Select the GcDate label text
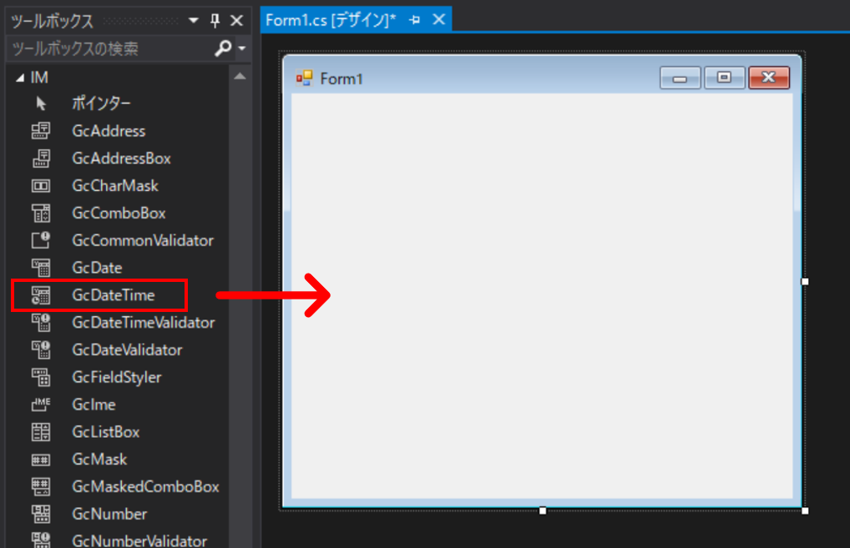The width and height of the screenshot is (850, 548). click(97, 268)
